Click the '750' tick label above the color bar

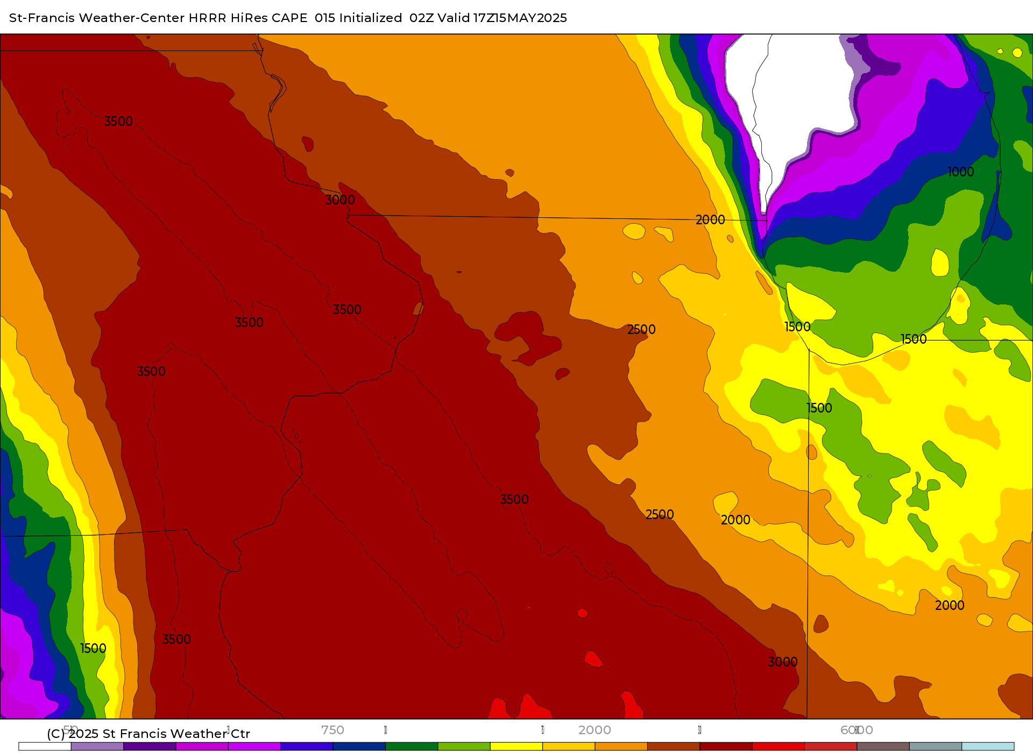pos(332,730)
